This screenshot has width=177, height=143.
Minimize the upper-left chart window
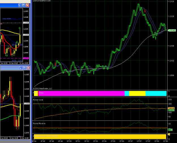20,5
